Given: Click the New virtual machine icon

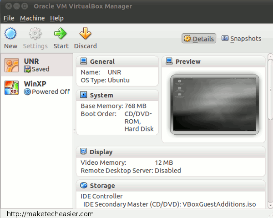Looking at the screenshot, I should click(10, 34).
